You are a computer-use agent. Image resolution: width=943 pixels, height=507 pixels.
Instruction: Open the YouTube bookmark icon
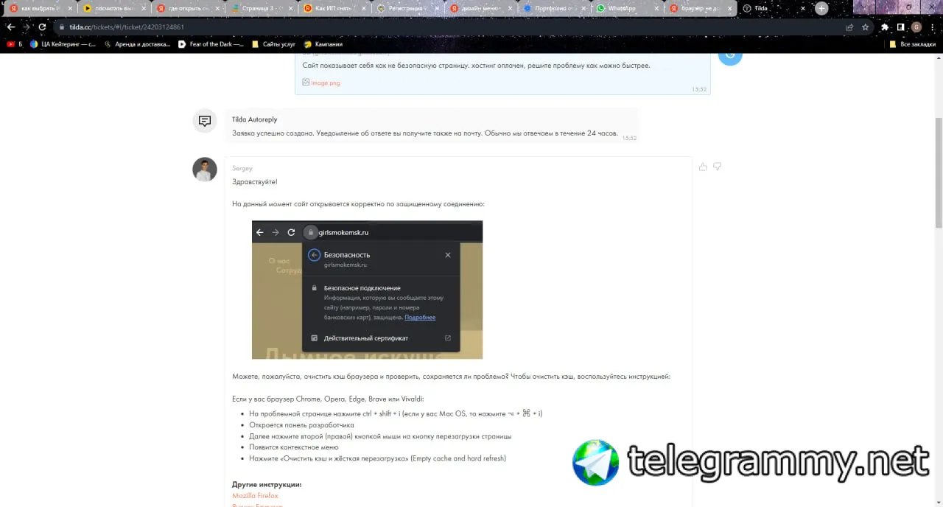coord(10,44)
